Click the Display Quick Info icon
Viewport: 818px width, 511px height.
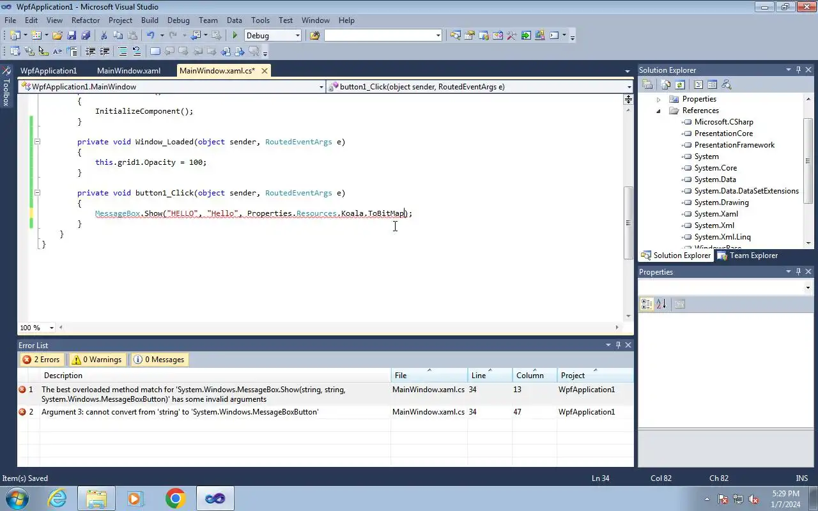(x=43, y=52)
